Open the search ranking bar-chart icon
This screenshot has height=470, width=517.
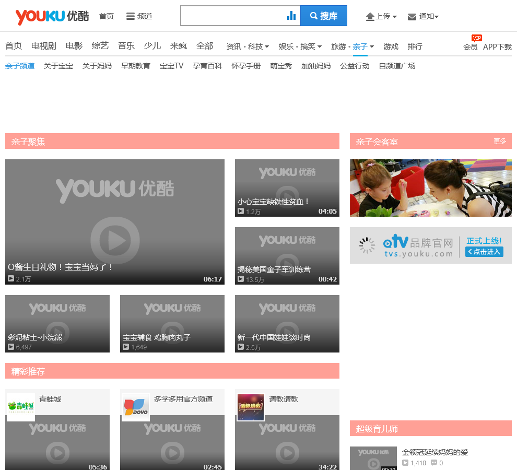[291, 16]
